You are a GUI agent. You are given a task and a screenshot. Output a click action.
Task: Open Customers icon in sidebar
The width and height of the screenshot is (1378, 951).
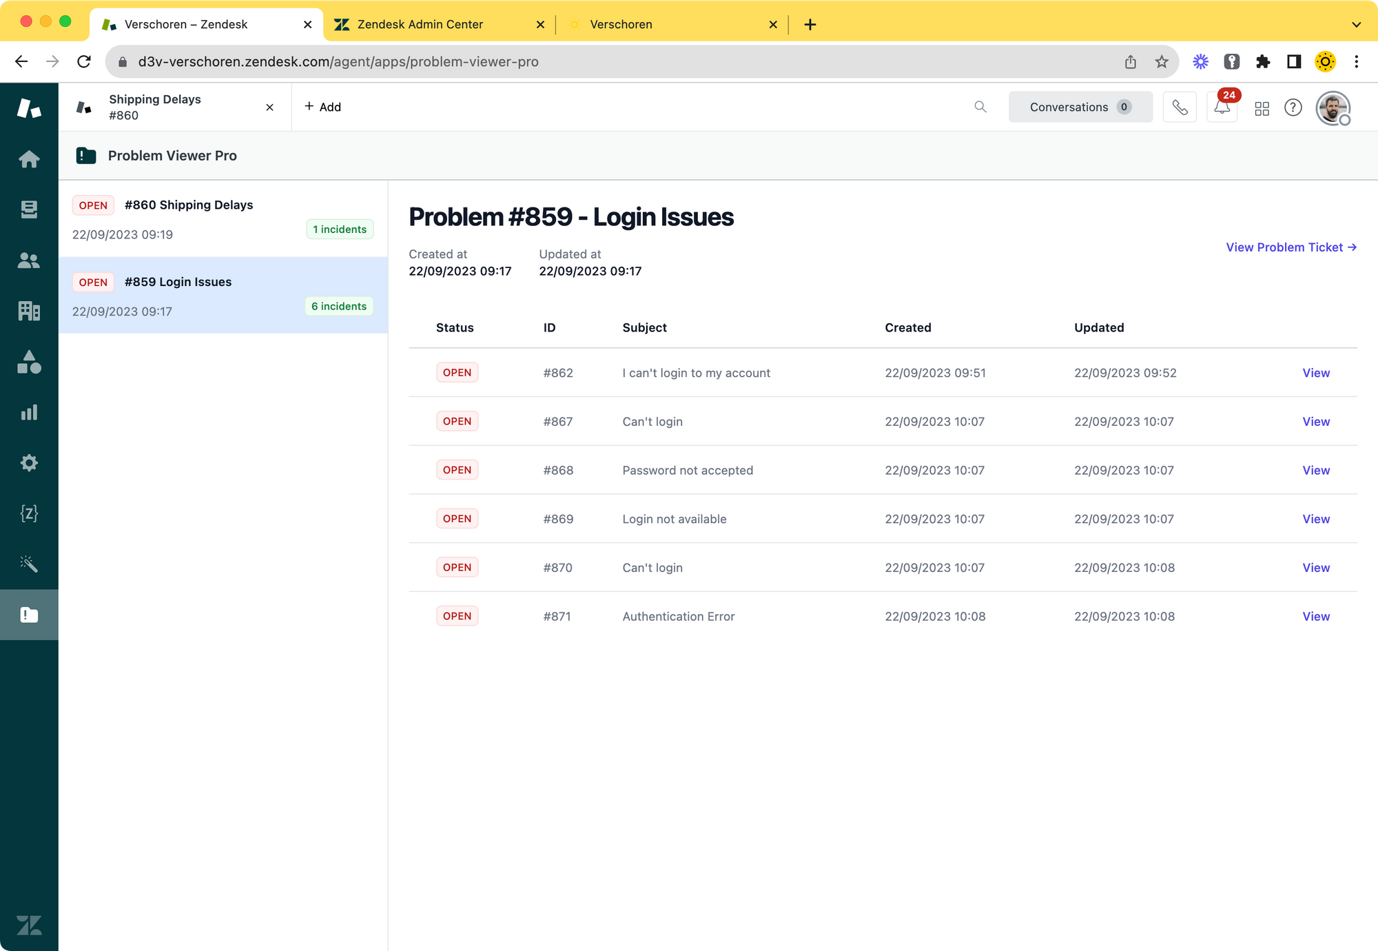(29, 260)
